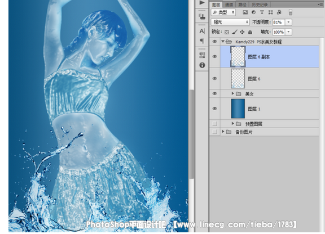Click the opacity 81% input field
Screen dimensions: 325x234
tap(279, 22)
